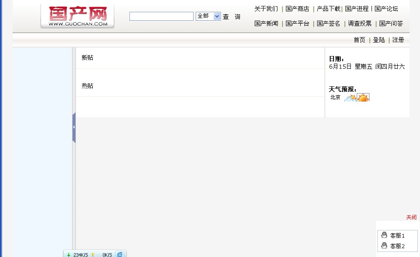
Task: Open 国产平台 menu link
Action: pos(297,24)
